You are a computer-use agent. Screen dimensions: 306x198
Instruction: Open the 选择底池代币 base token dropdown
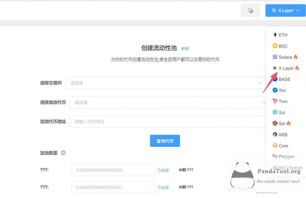tap(168, 102)
